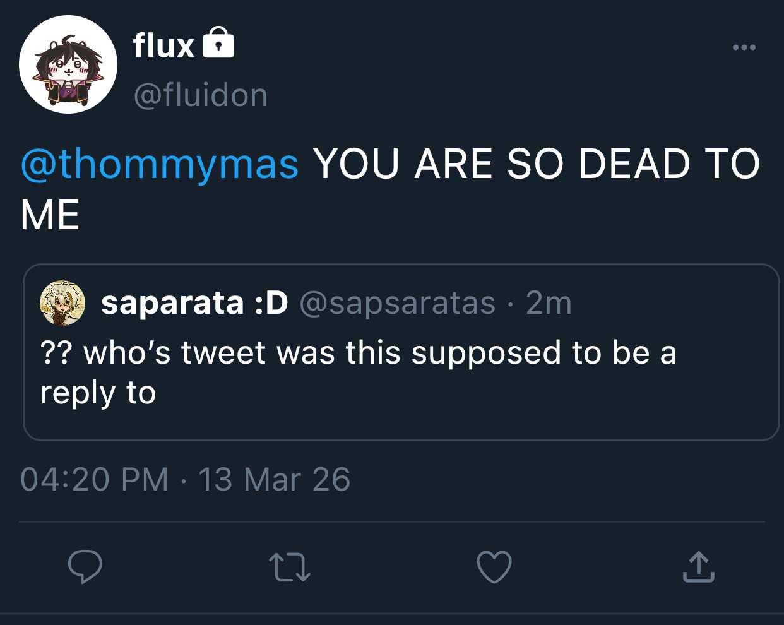Follow the @thommymas mention link

pos(160,164)
